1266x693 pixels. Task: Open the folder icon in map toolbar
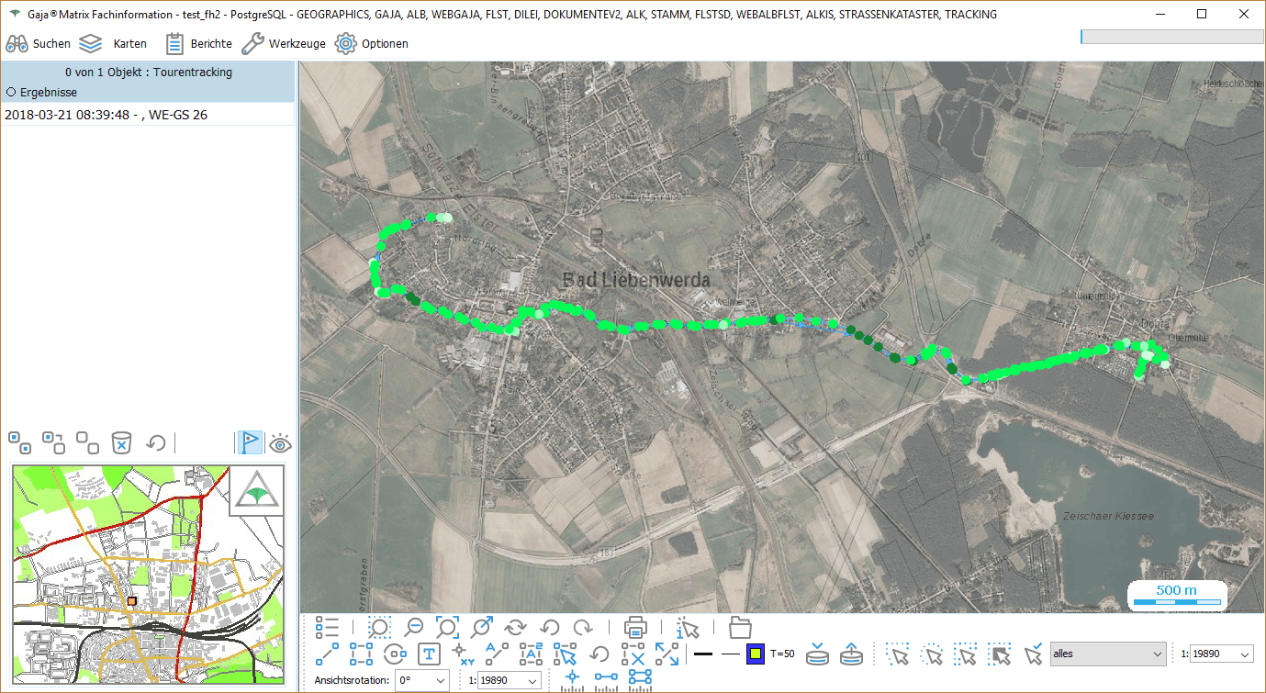pos(740,628)
